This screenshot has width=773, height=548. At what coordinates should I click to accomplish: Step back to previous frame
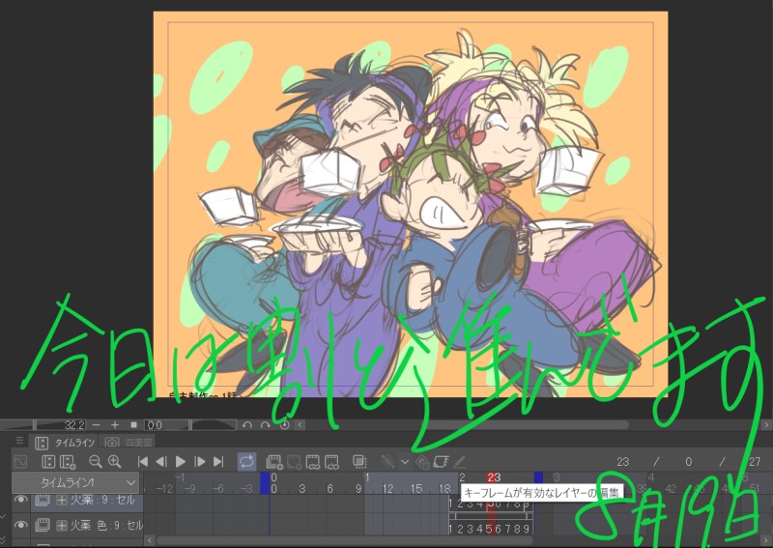(x=160, y=462)
